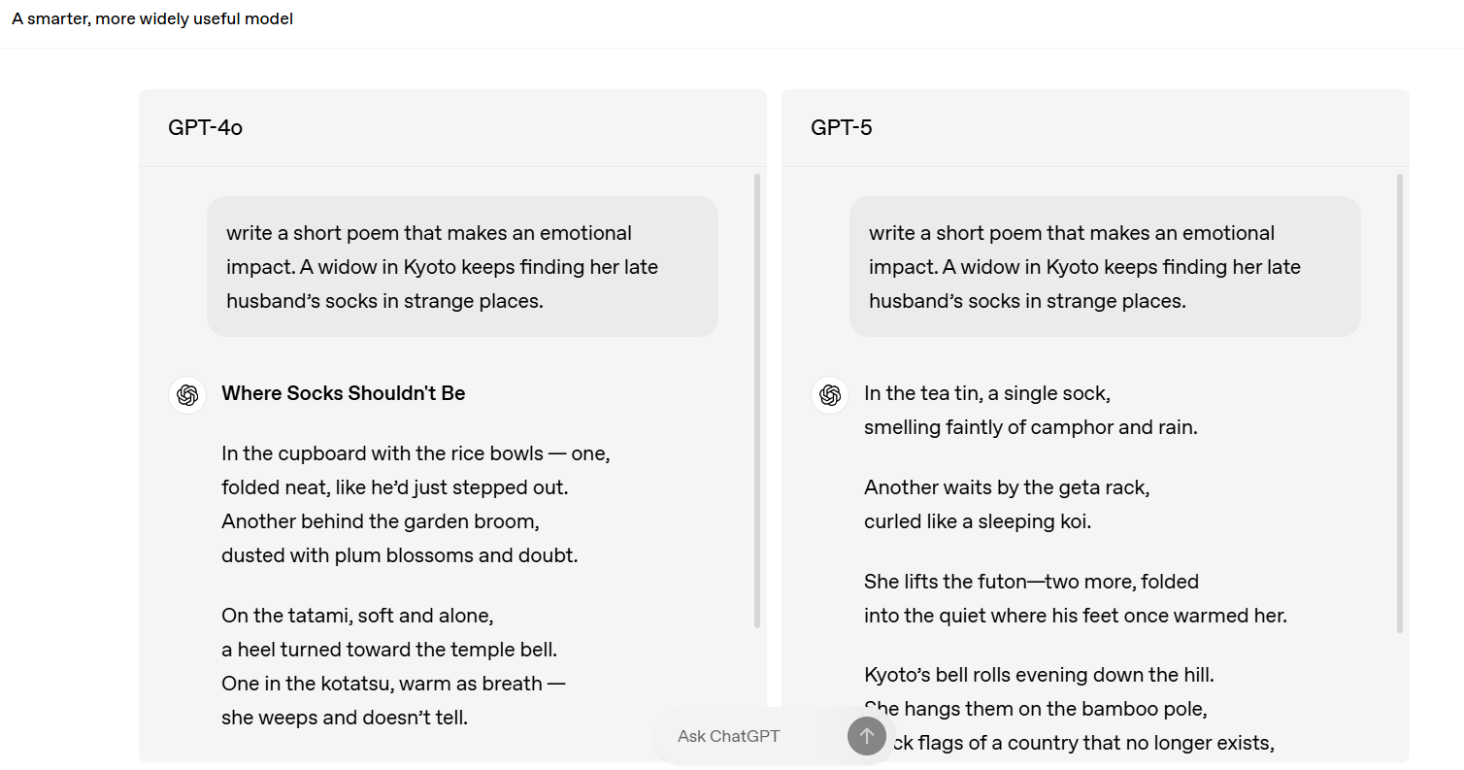This screenshot has height=770, width=1464.
Task: Click the ChatGPT logo beside the GPT-5 response
Action: tap(830, 395)
